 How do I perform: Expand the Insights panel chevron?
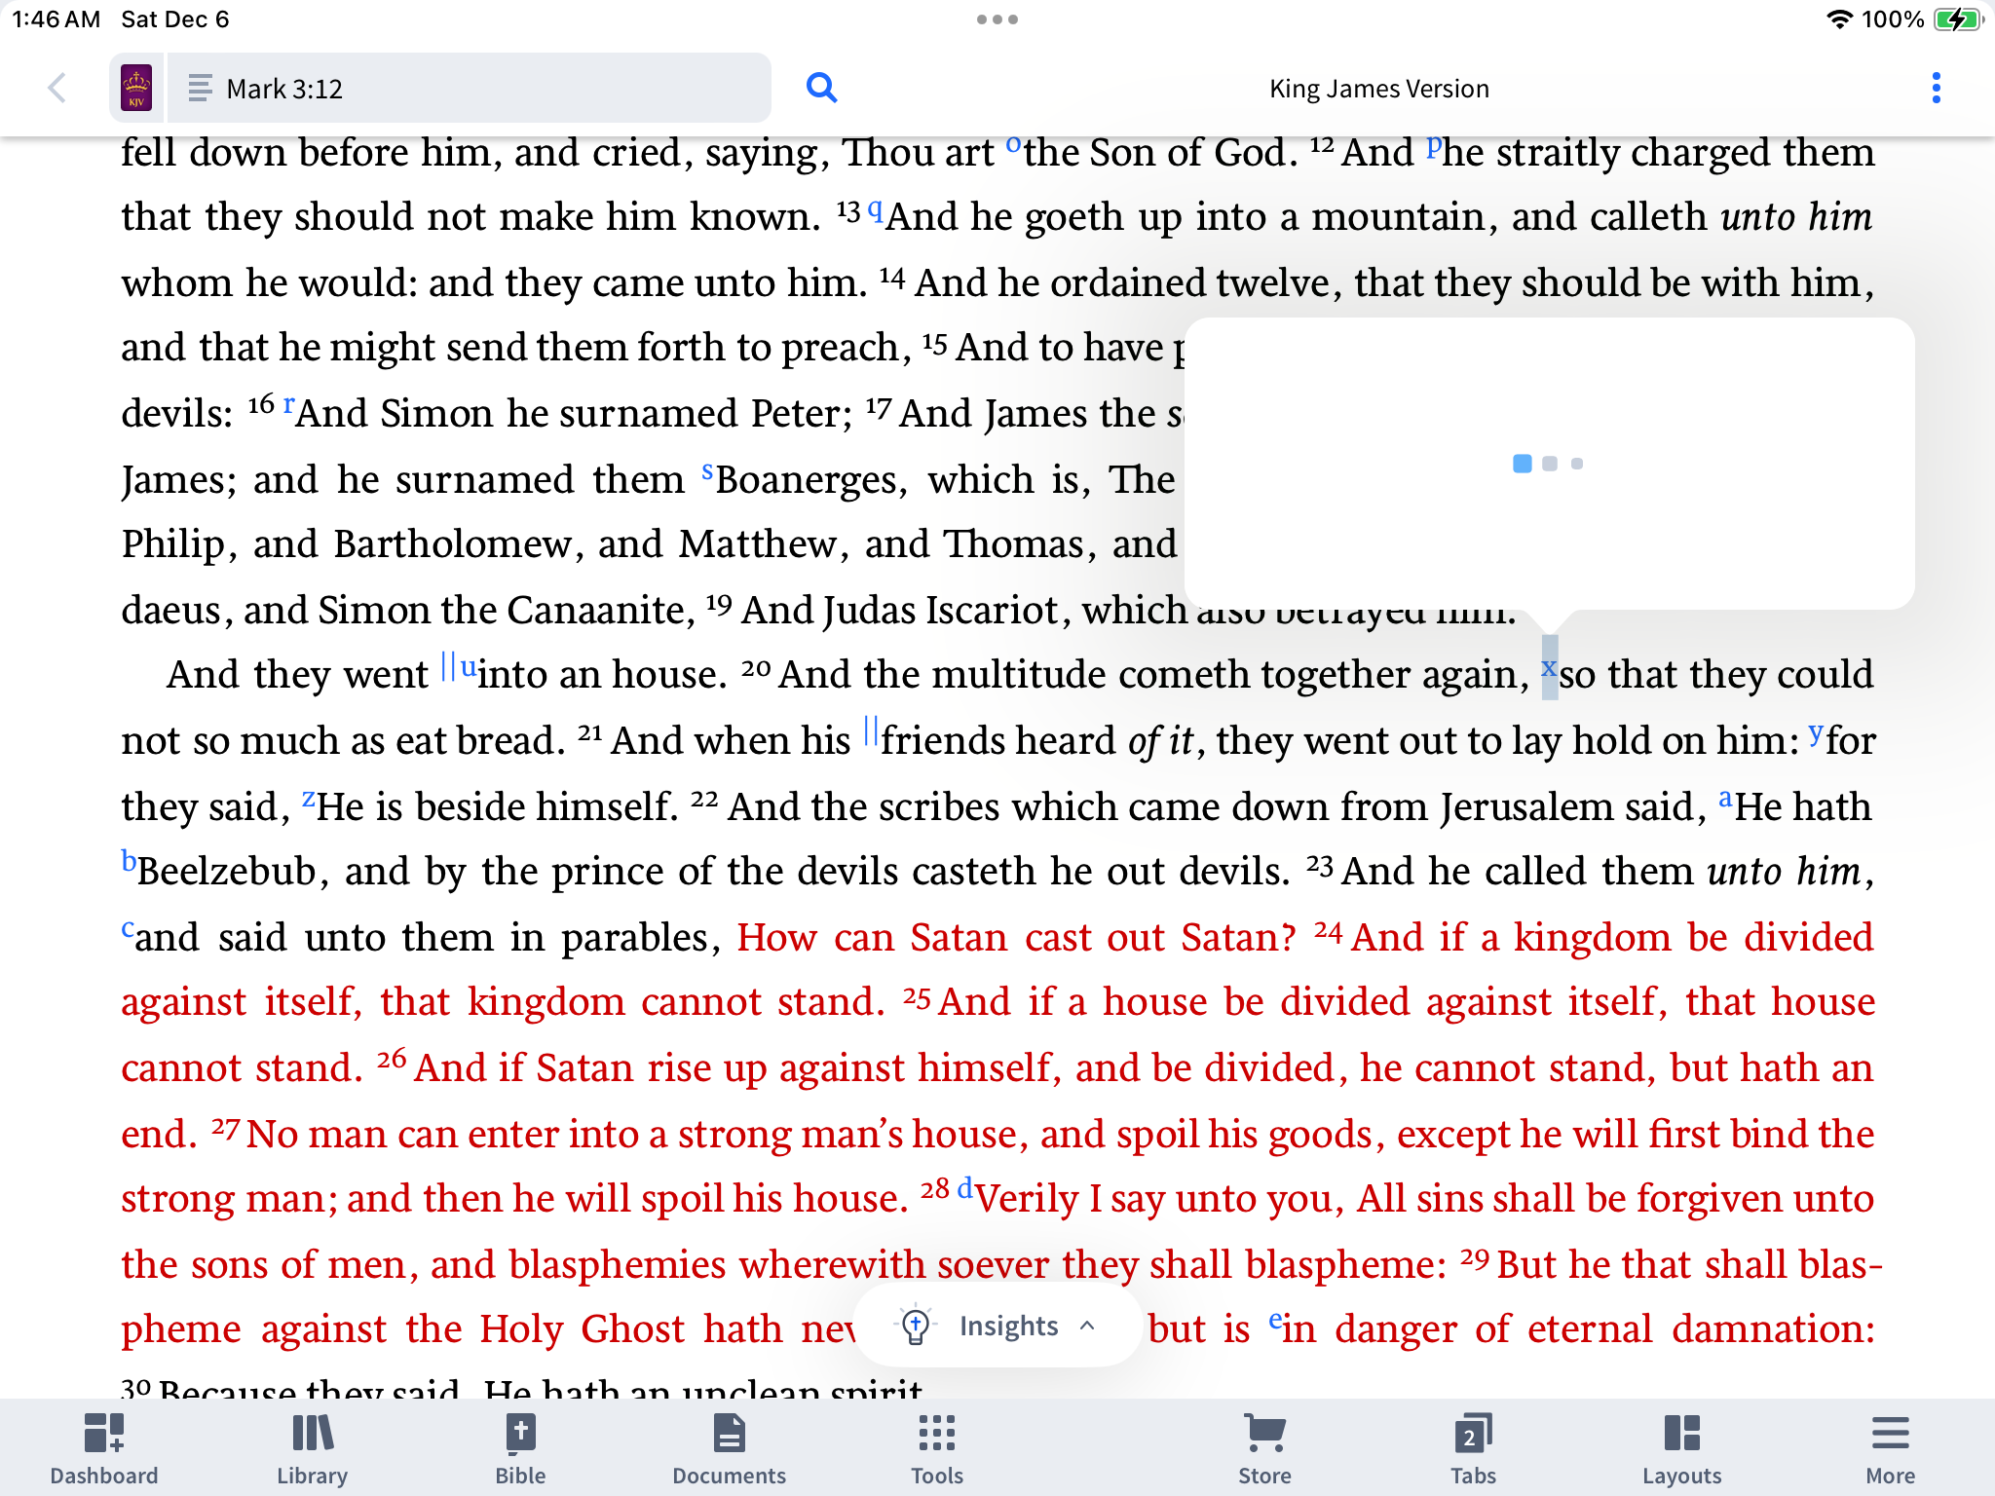(x=1088, y=1326)
